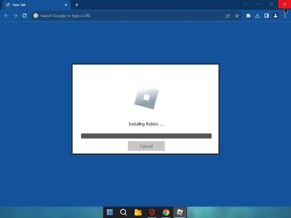Open Windows taskbar search
Image resolution: width=291 pixels, height=218 pixels.
(124, 212)
